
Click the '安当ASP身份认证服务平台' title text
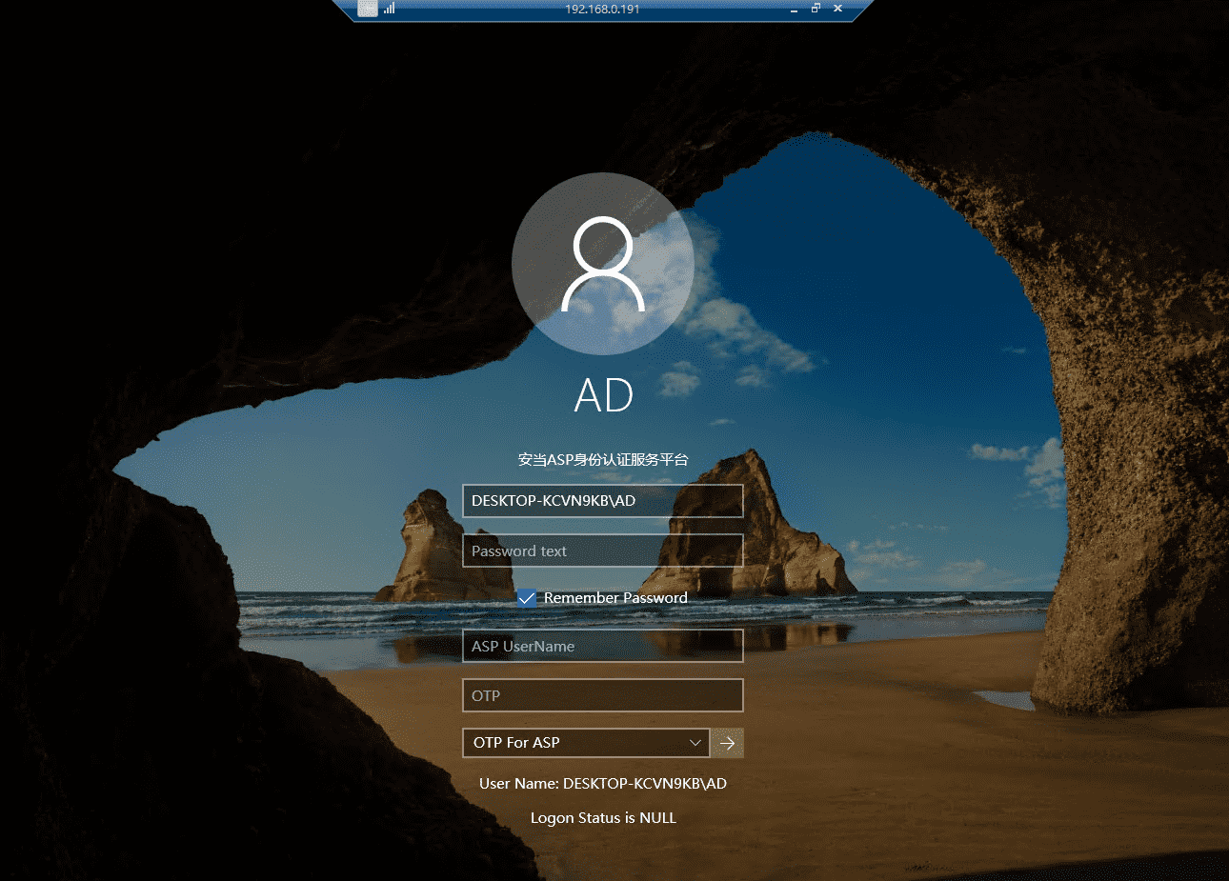point(603,459)
